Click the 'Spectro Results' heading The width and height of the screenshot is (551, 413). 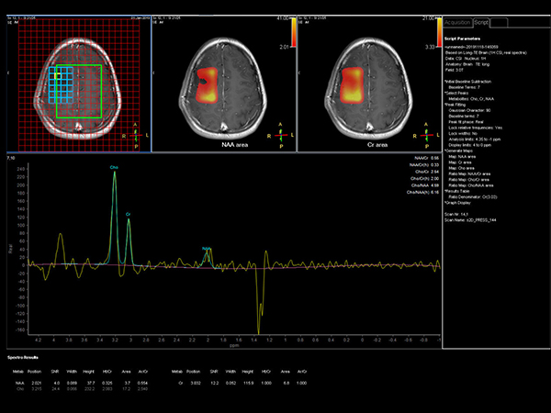point(23,357)
